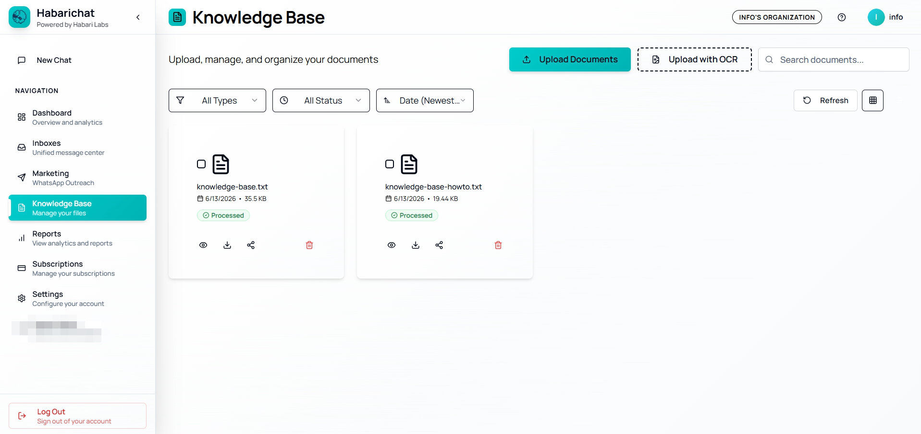Click the help question mark icon
921x434 pixels.
coord(842,17)
